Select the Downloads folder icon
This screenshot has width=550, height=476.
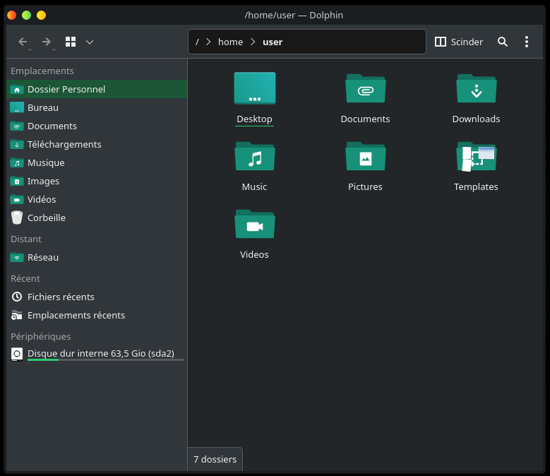(x=476, y=89)
